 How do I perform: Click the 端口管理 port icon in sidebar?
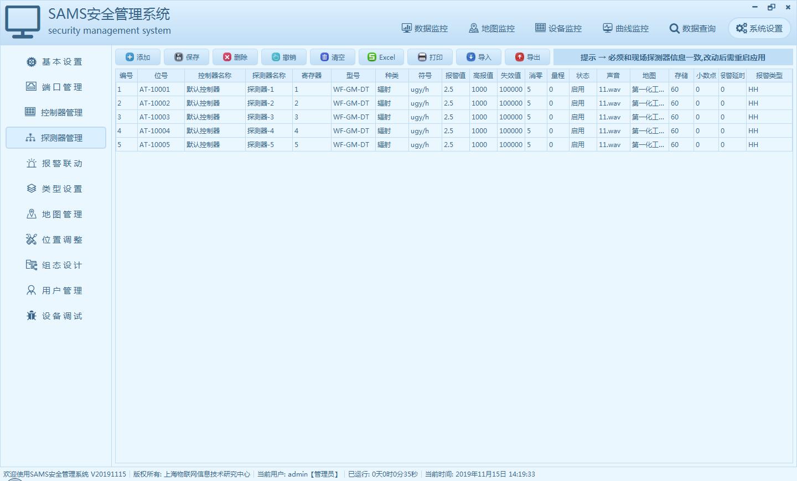pos(32,87)
